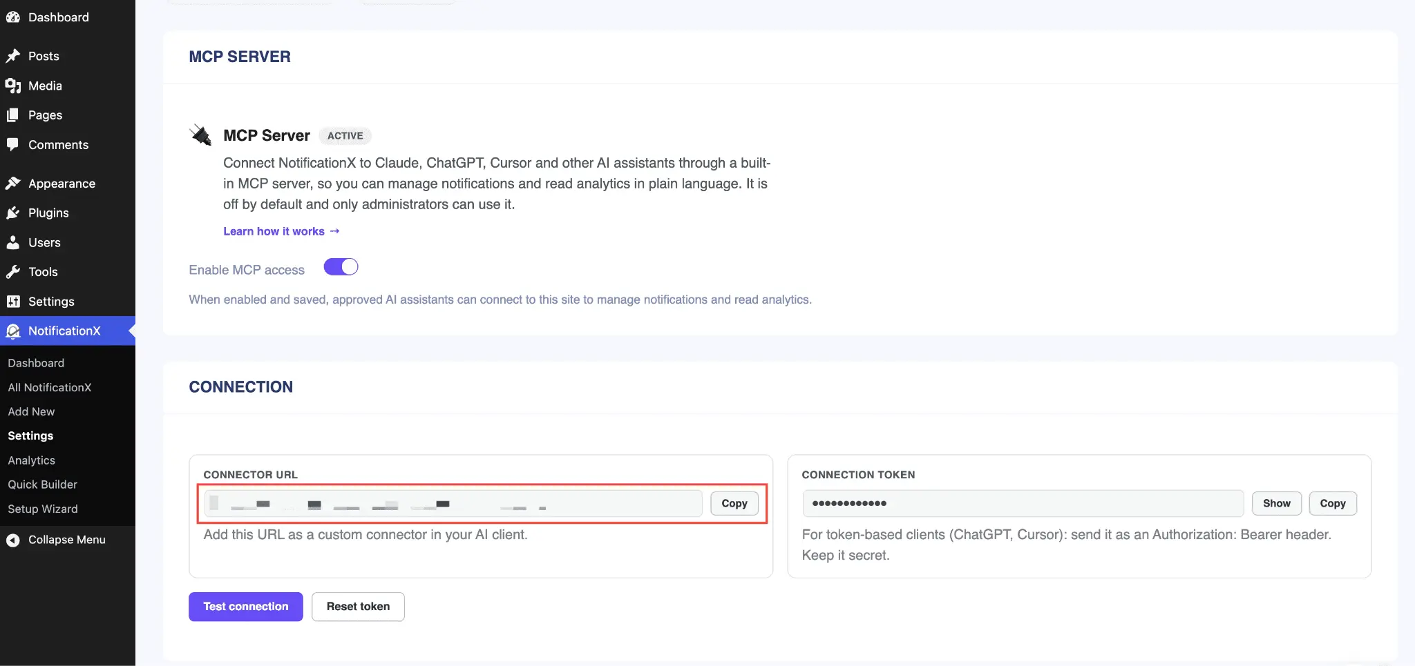
Task: Open Quick Builder submenu item
Action: pos(43,484)
